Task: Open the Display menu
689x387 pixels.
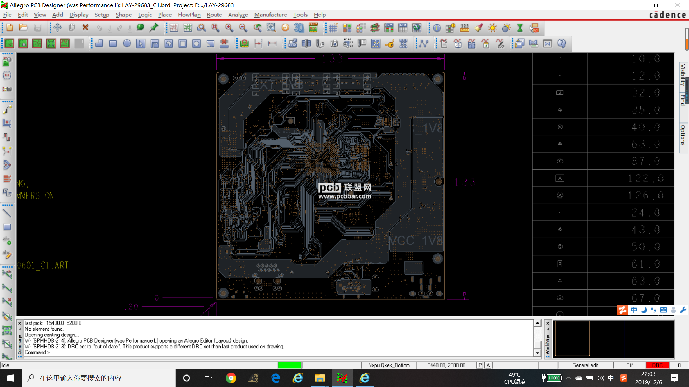Action: [79, 15]
